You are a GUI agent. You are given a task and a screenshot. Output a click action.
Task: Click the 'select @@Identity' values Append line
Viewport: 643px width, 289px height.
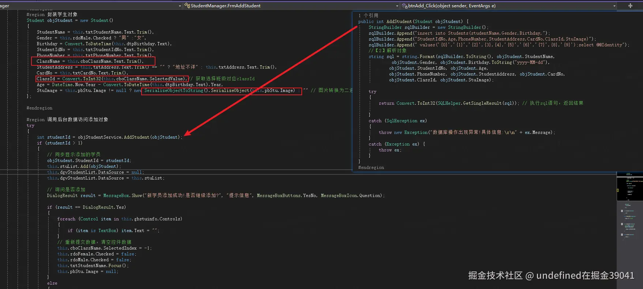pos(499,45)
